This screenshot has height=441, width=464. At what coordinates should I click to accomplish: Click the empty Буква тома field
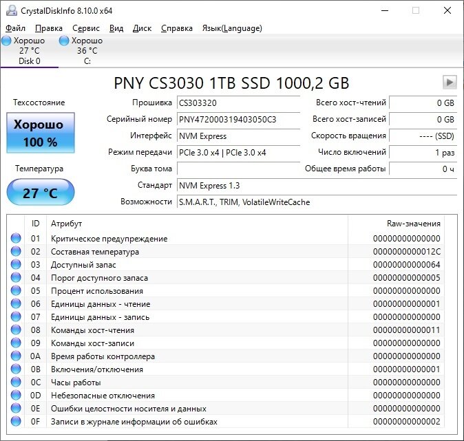pos(238,169)
